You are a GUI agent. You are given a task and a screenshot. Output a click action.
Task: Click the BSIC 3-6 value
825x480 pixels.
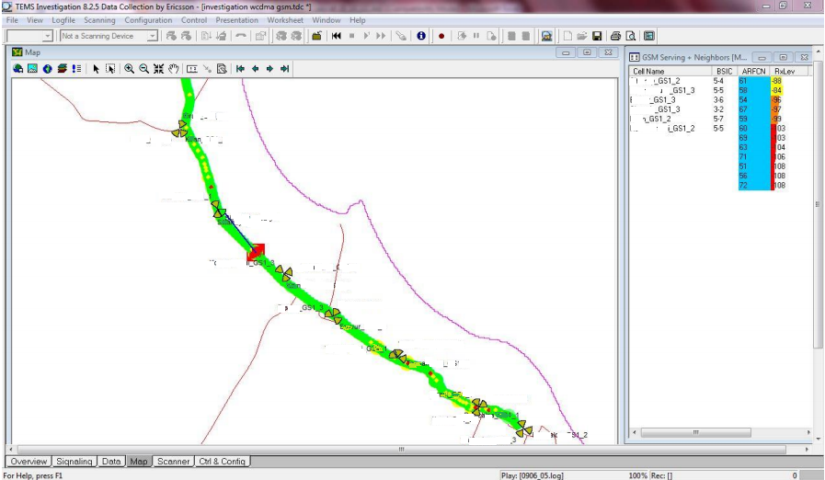click(x=718, y=100)
